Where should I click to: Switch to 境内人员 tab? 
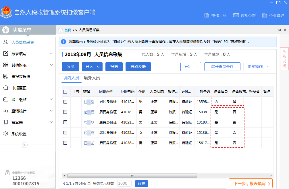(x=71, y=78)
